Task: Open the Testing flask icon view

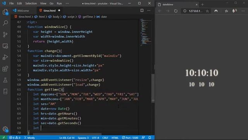Action: pyautogui.click(x=5, y=80)
